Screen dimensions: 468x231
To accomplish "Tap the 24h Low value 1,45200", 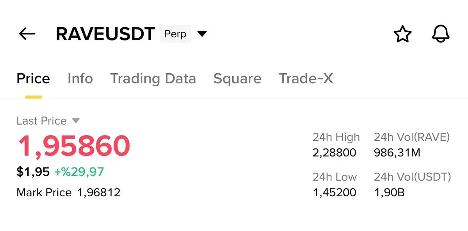I will (x=334, y=192).
